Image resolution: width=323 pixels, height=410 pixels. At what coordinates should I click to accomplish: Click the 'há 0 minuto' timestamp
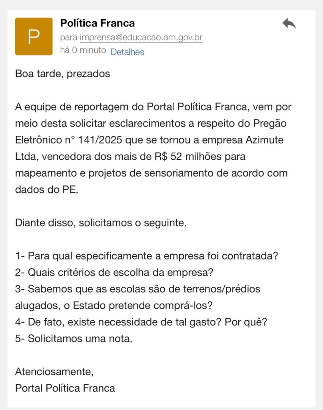tap(83, 50)
